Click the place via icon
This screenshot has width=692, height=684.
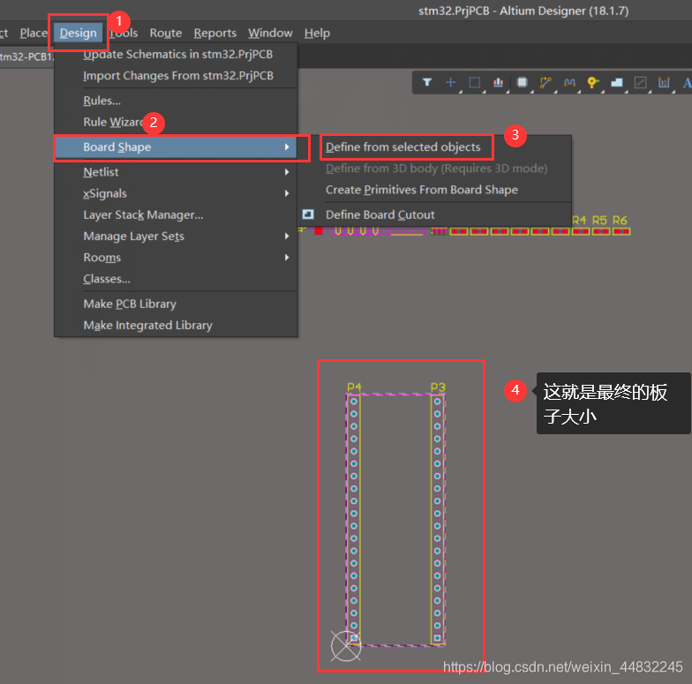click(x=593, y=82)
